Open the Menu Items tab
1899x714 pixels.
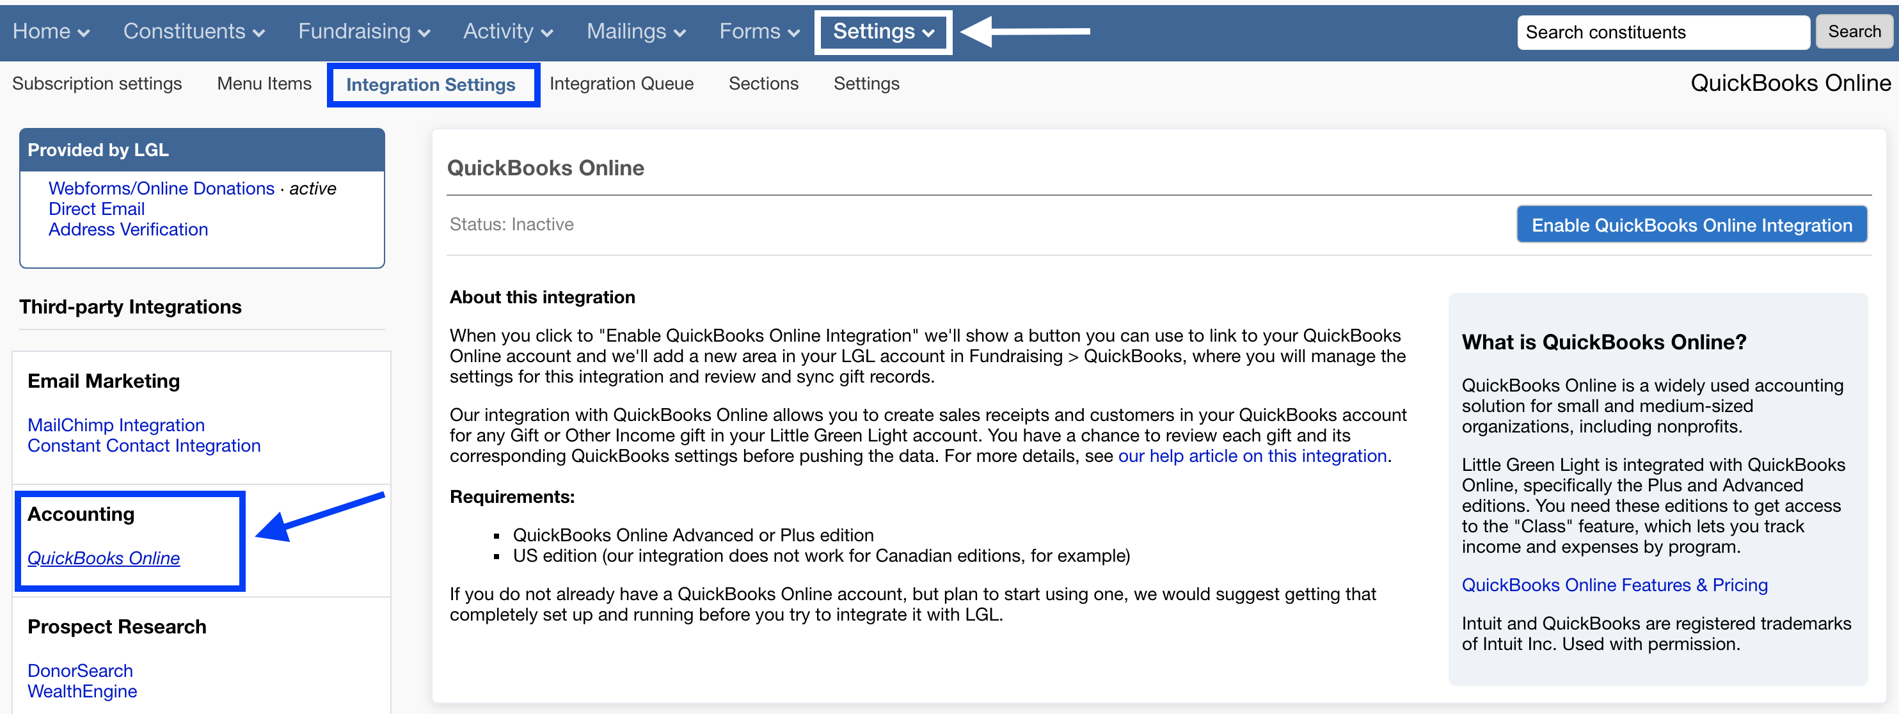[x=263, y=83]
